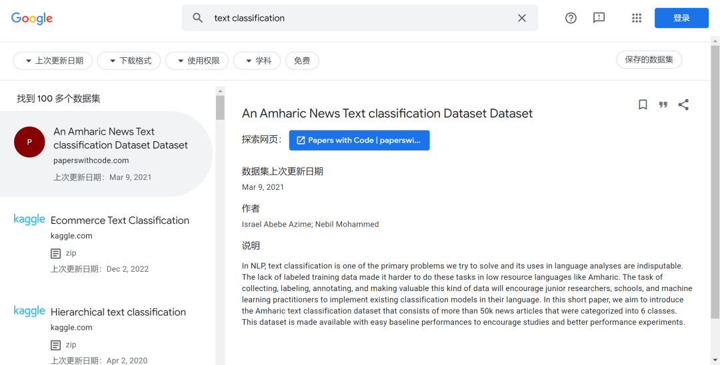Click Mar 9, 2021 date in detail pane
The height and width of the screenshot is (365, 720).
(x=263, y=187)
